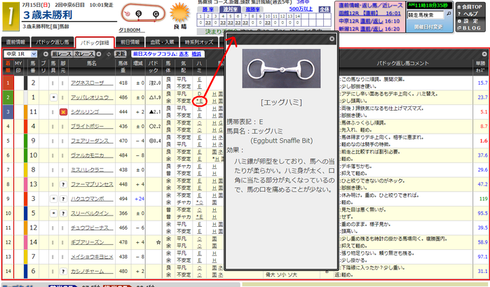
Task: Go to next race with 次レース
Action: point(83,54)
